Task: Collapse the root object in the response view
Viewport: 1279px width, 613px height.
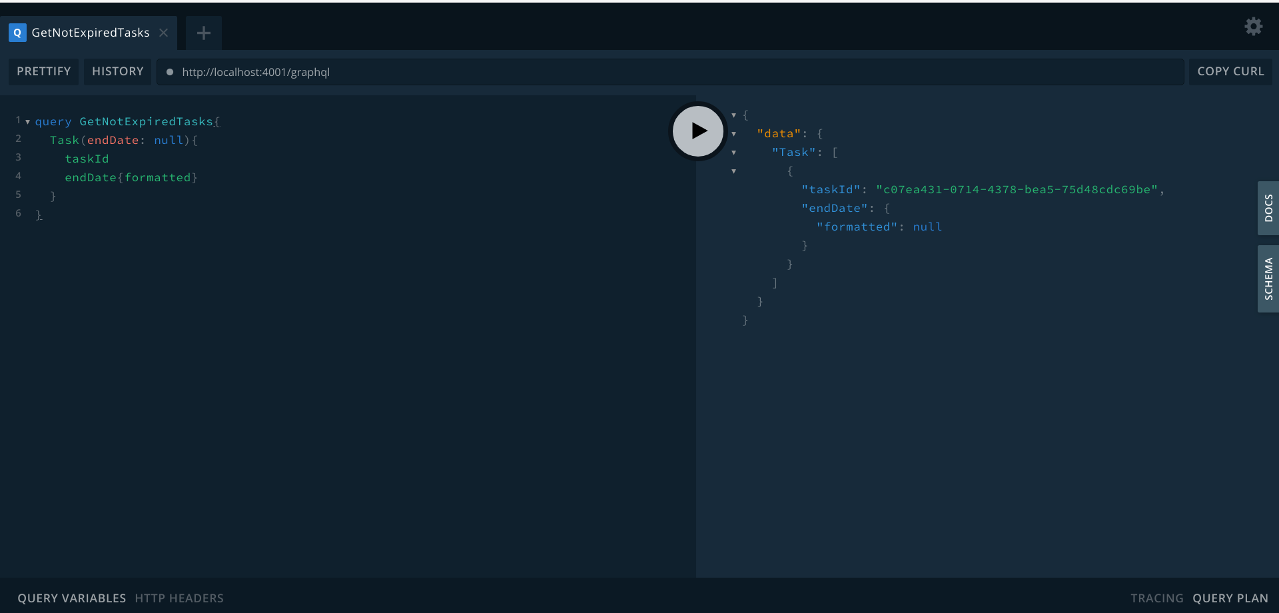Action: pos(734,115)
